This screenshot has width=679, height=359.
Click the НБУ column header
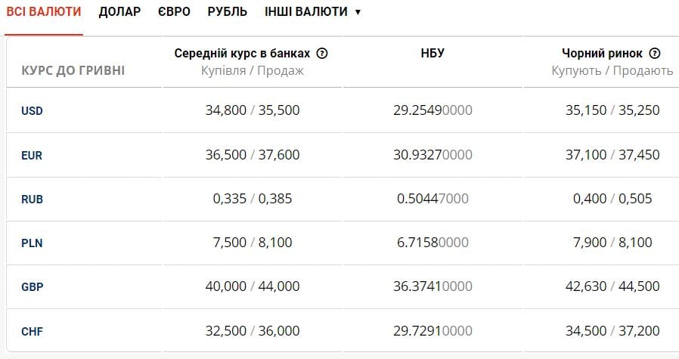pyautogui.click(x=433, y=54)
